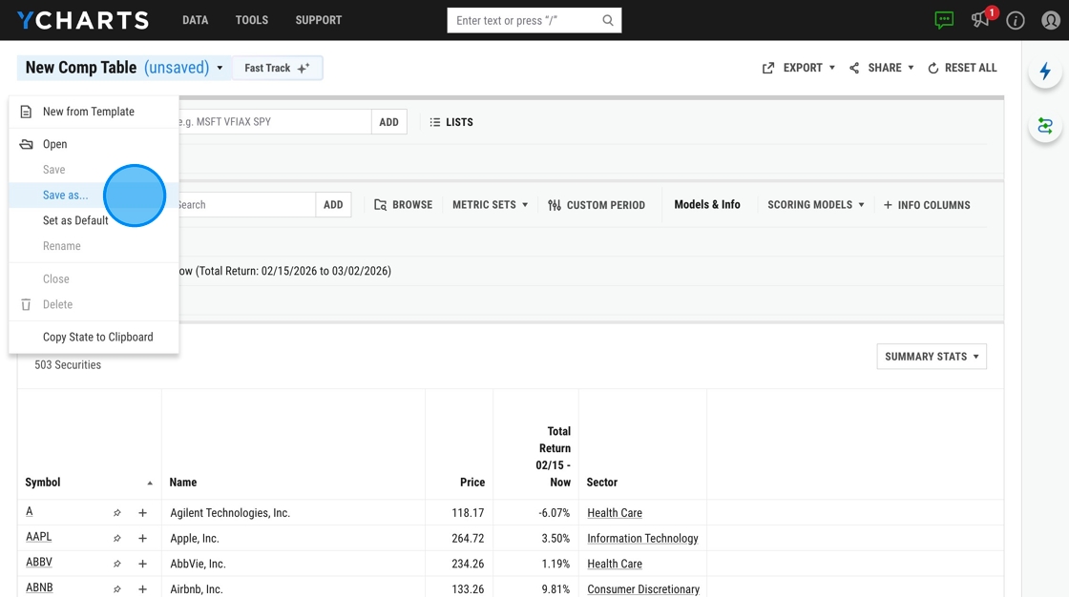The height and width of the screenshot is (597, 1069).
Task: Pin the ABBV row
Action: tap(117, 564)
